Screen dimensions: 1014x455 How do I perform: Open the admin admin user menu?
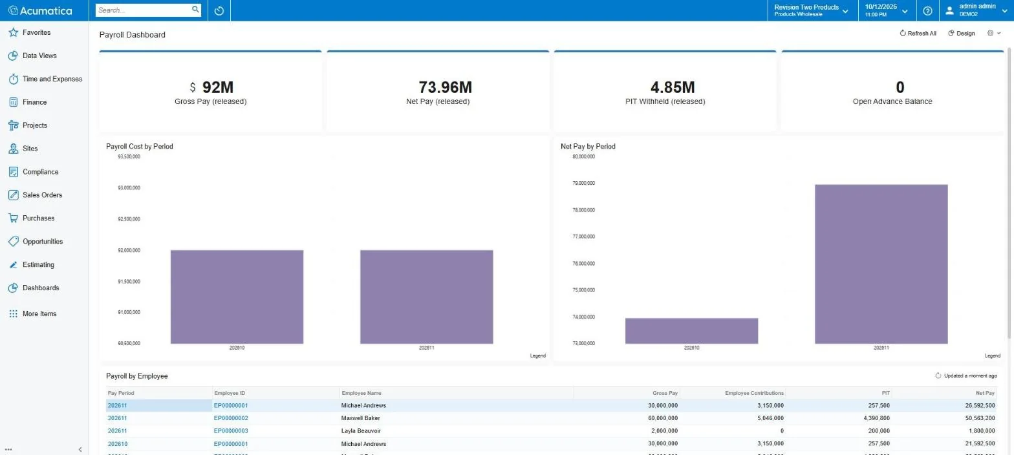976,10
